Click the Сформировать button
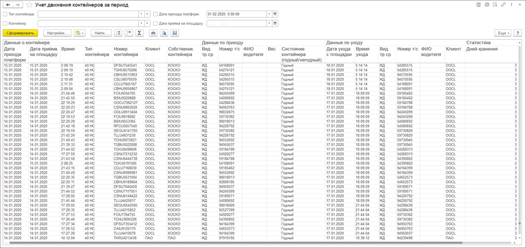The height and width of the screenshot is (248, 526). (21, 33)
